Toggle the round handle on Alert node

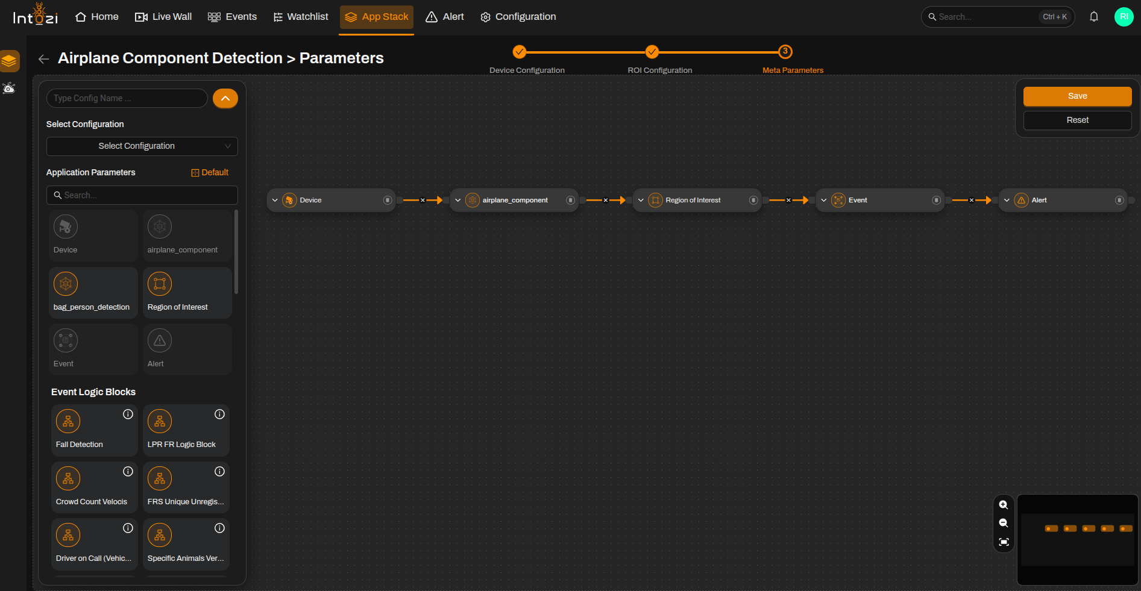click(x=1119, y=200)
